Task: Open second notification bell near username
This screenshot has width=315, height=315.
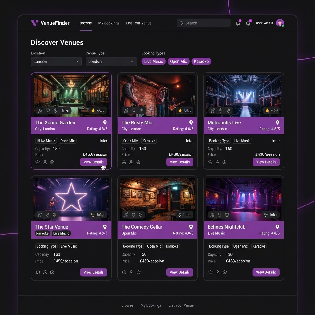Action: click(248, 23)
